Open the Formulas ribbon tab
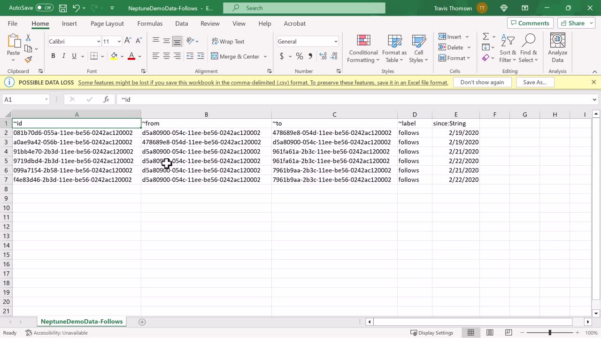Screen dimensions: 601x338 pos(150,23)
